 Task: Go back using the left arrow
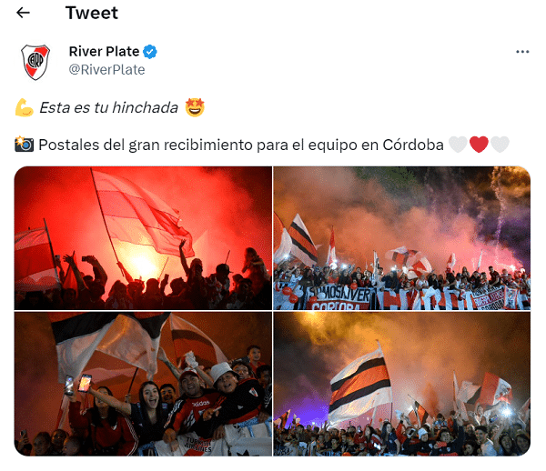(23, 13)
